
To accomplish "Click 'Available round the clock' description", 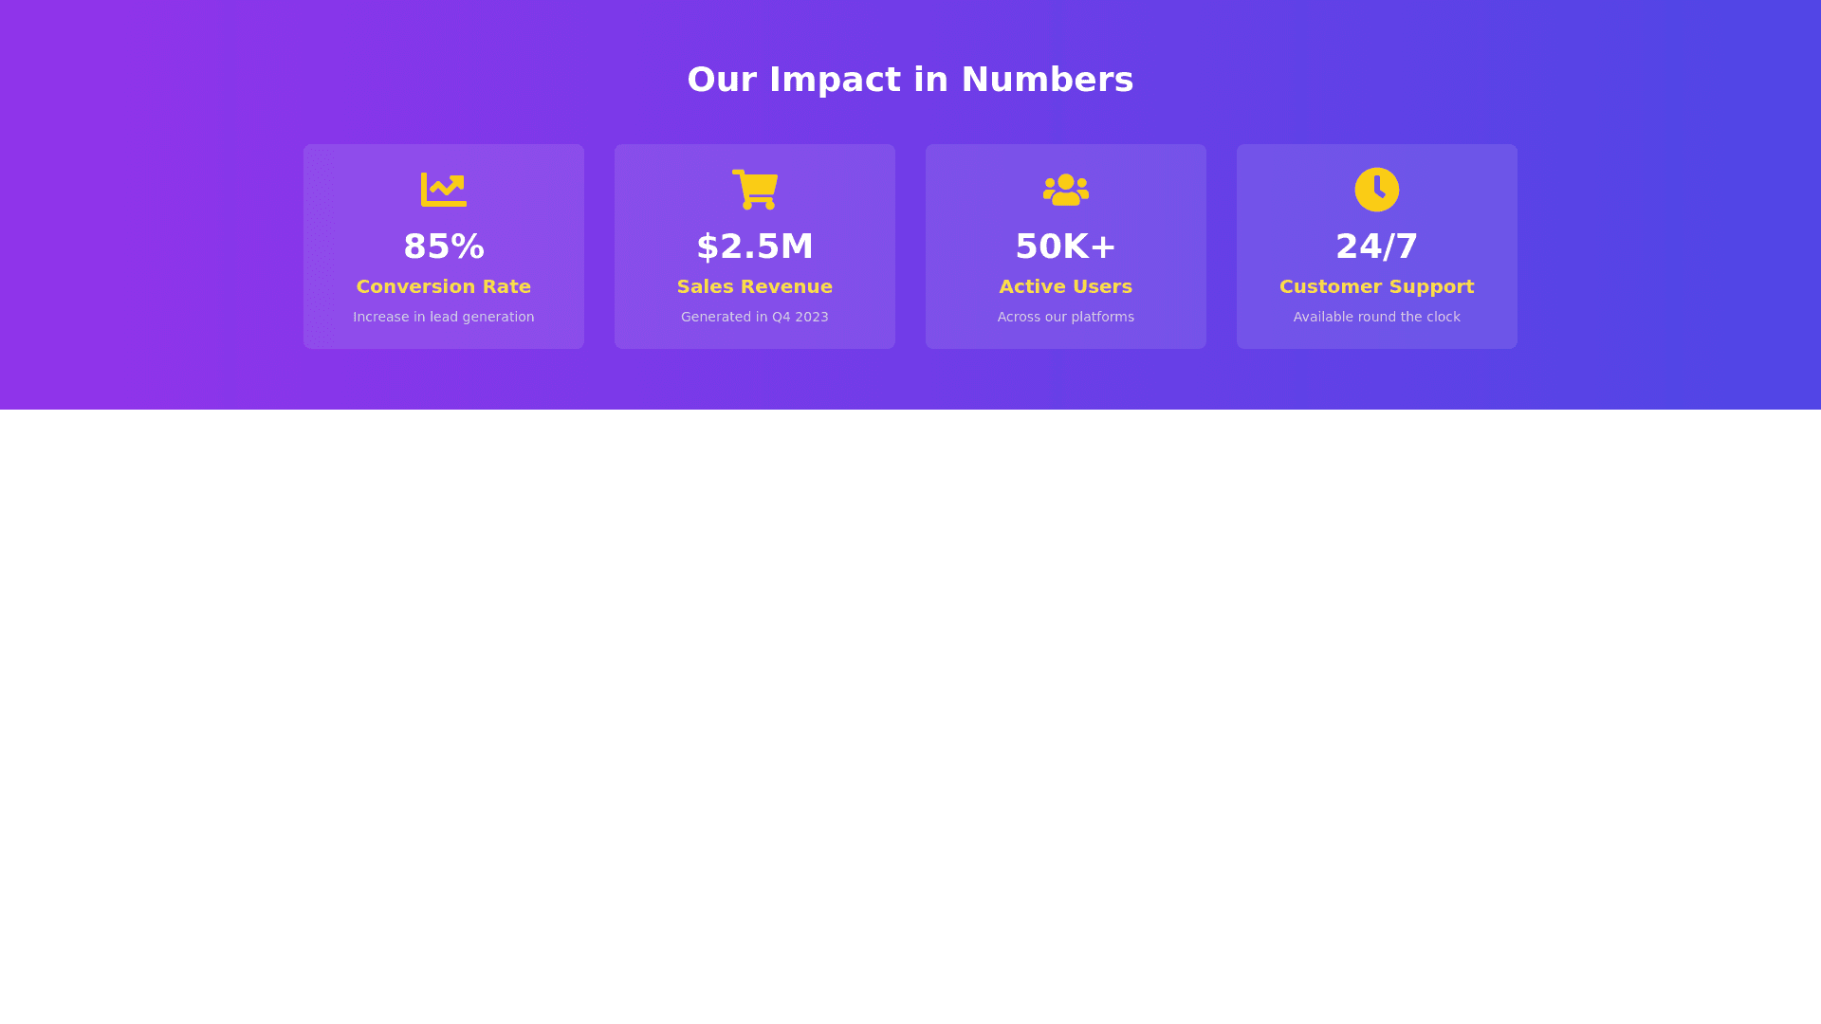I will tap(1376, 317).
